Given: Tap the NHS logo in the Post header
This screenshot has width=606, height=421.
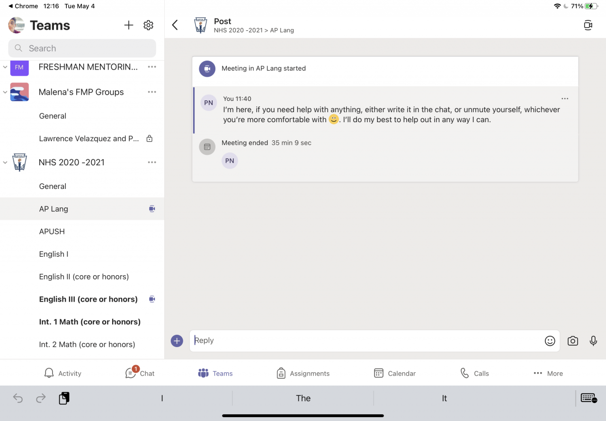Looking at the screenshot, I should [201, 25].
